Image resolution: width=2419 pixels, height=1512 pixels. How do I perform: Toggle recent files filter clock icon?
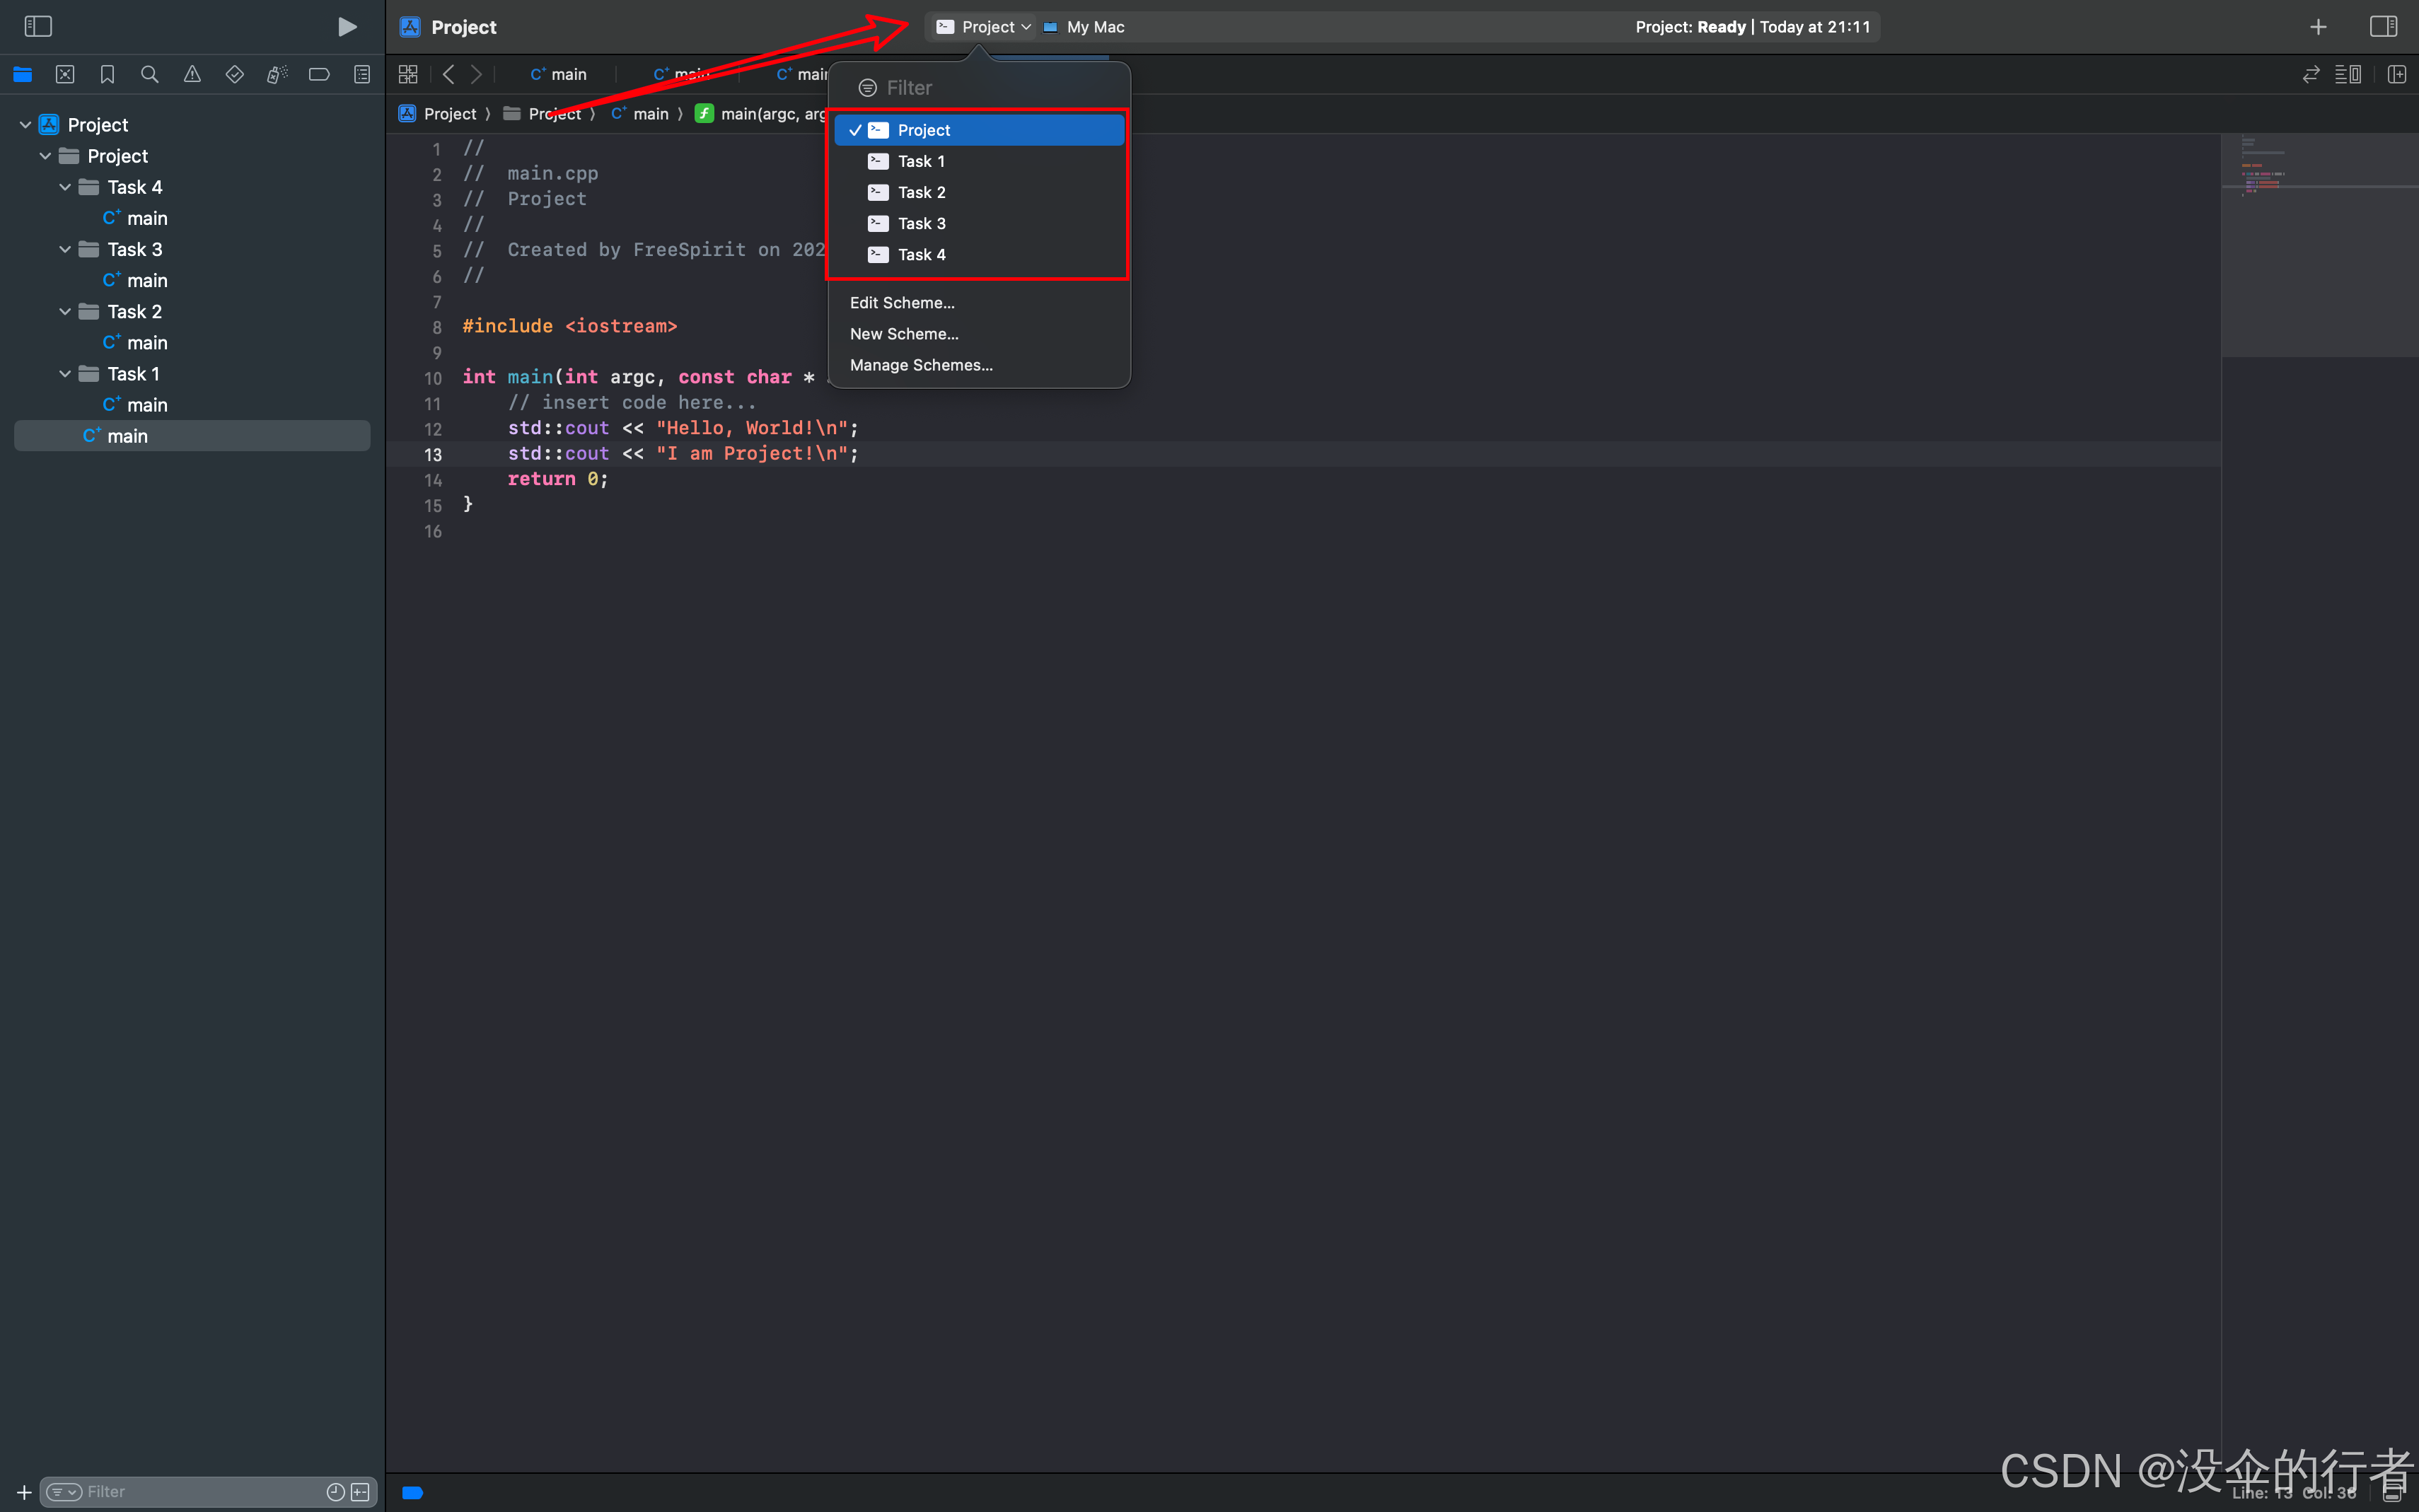click(x=336, y=1492)
